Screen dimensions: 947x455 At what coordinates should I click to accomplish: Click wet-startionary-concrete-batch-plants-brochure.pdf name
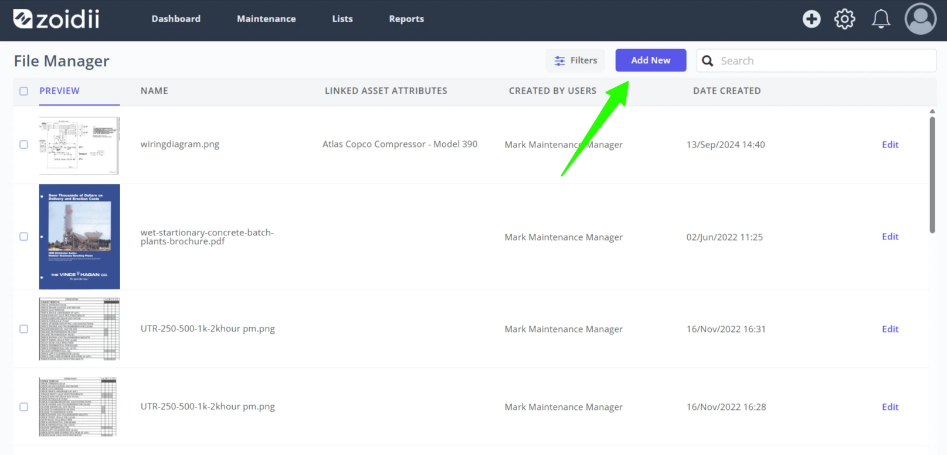(x=207, y=237)
